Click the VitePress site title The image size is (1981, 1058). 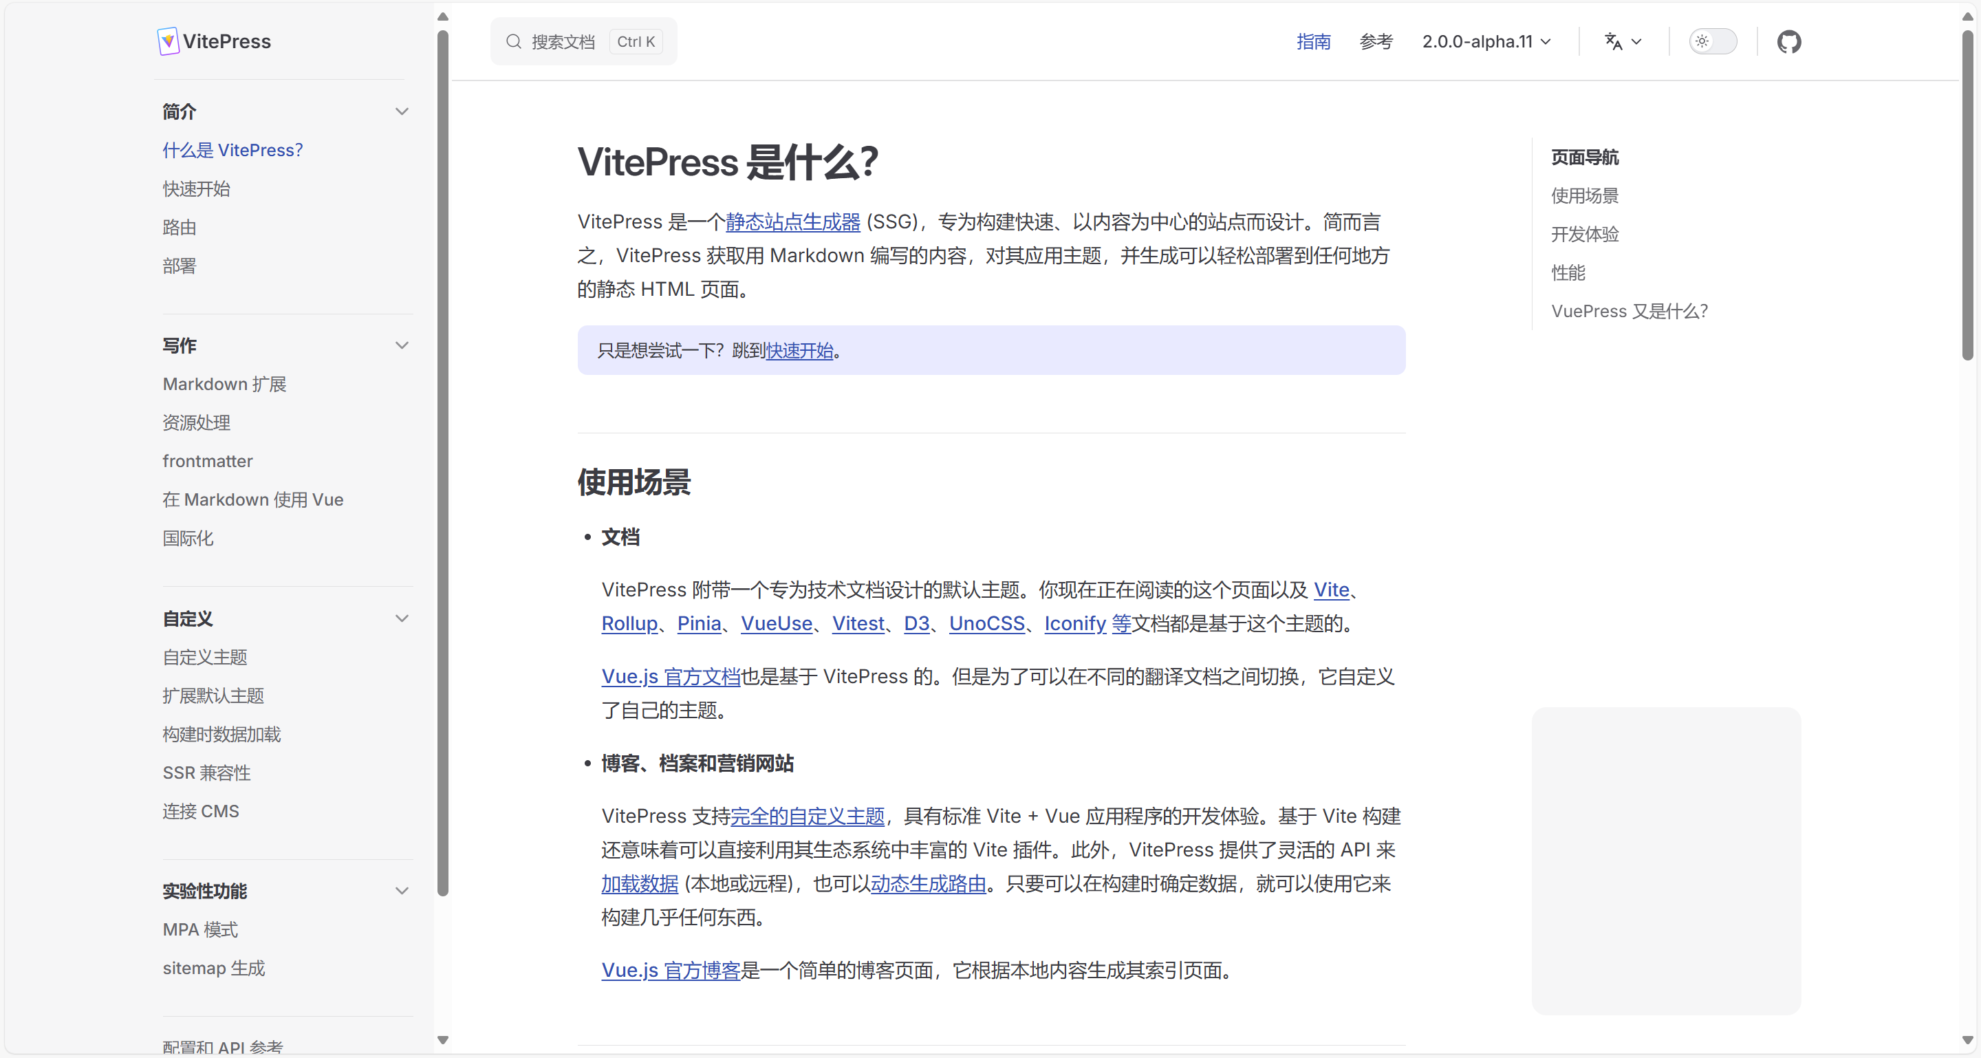coord(227,41)
